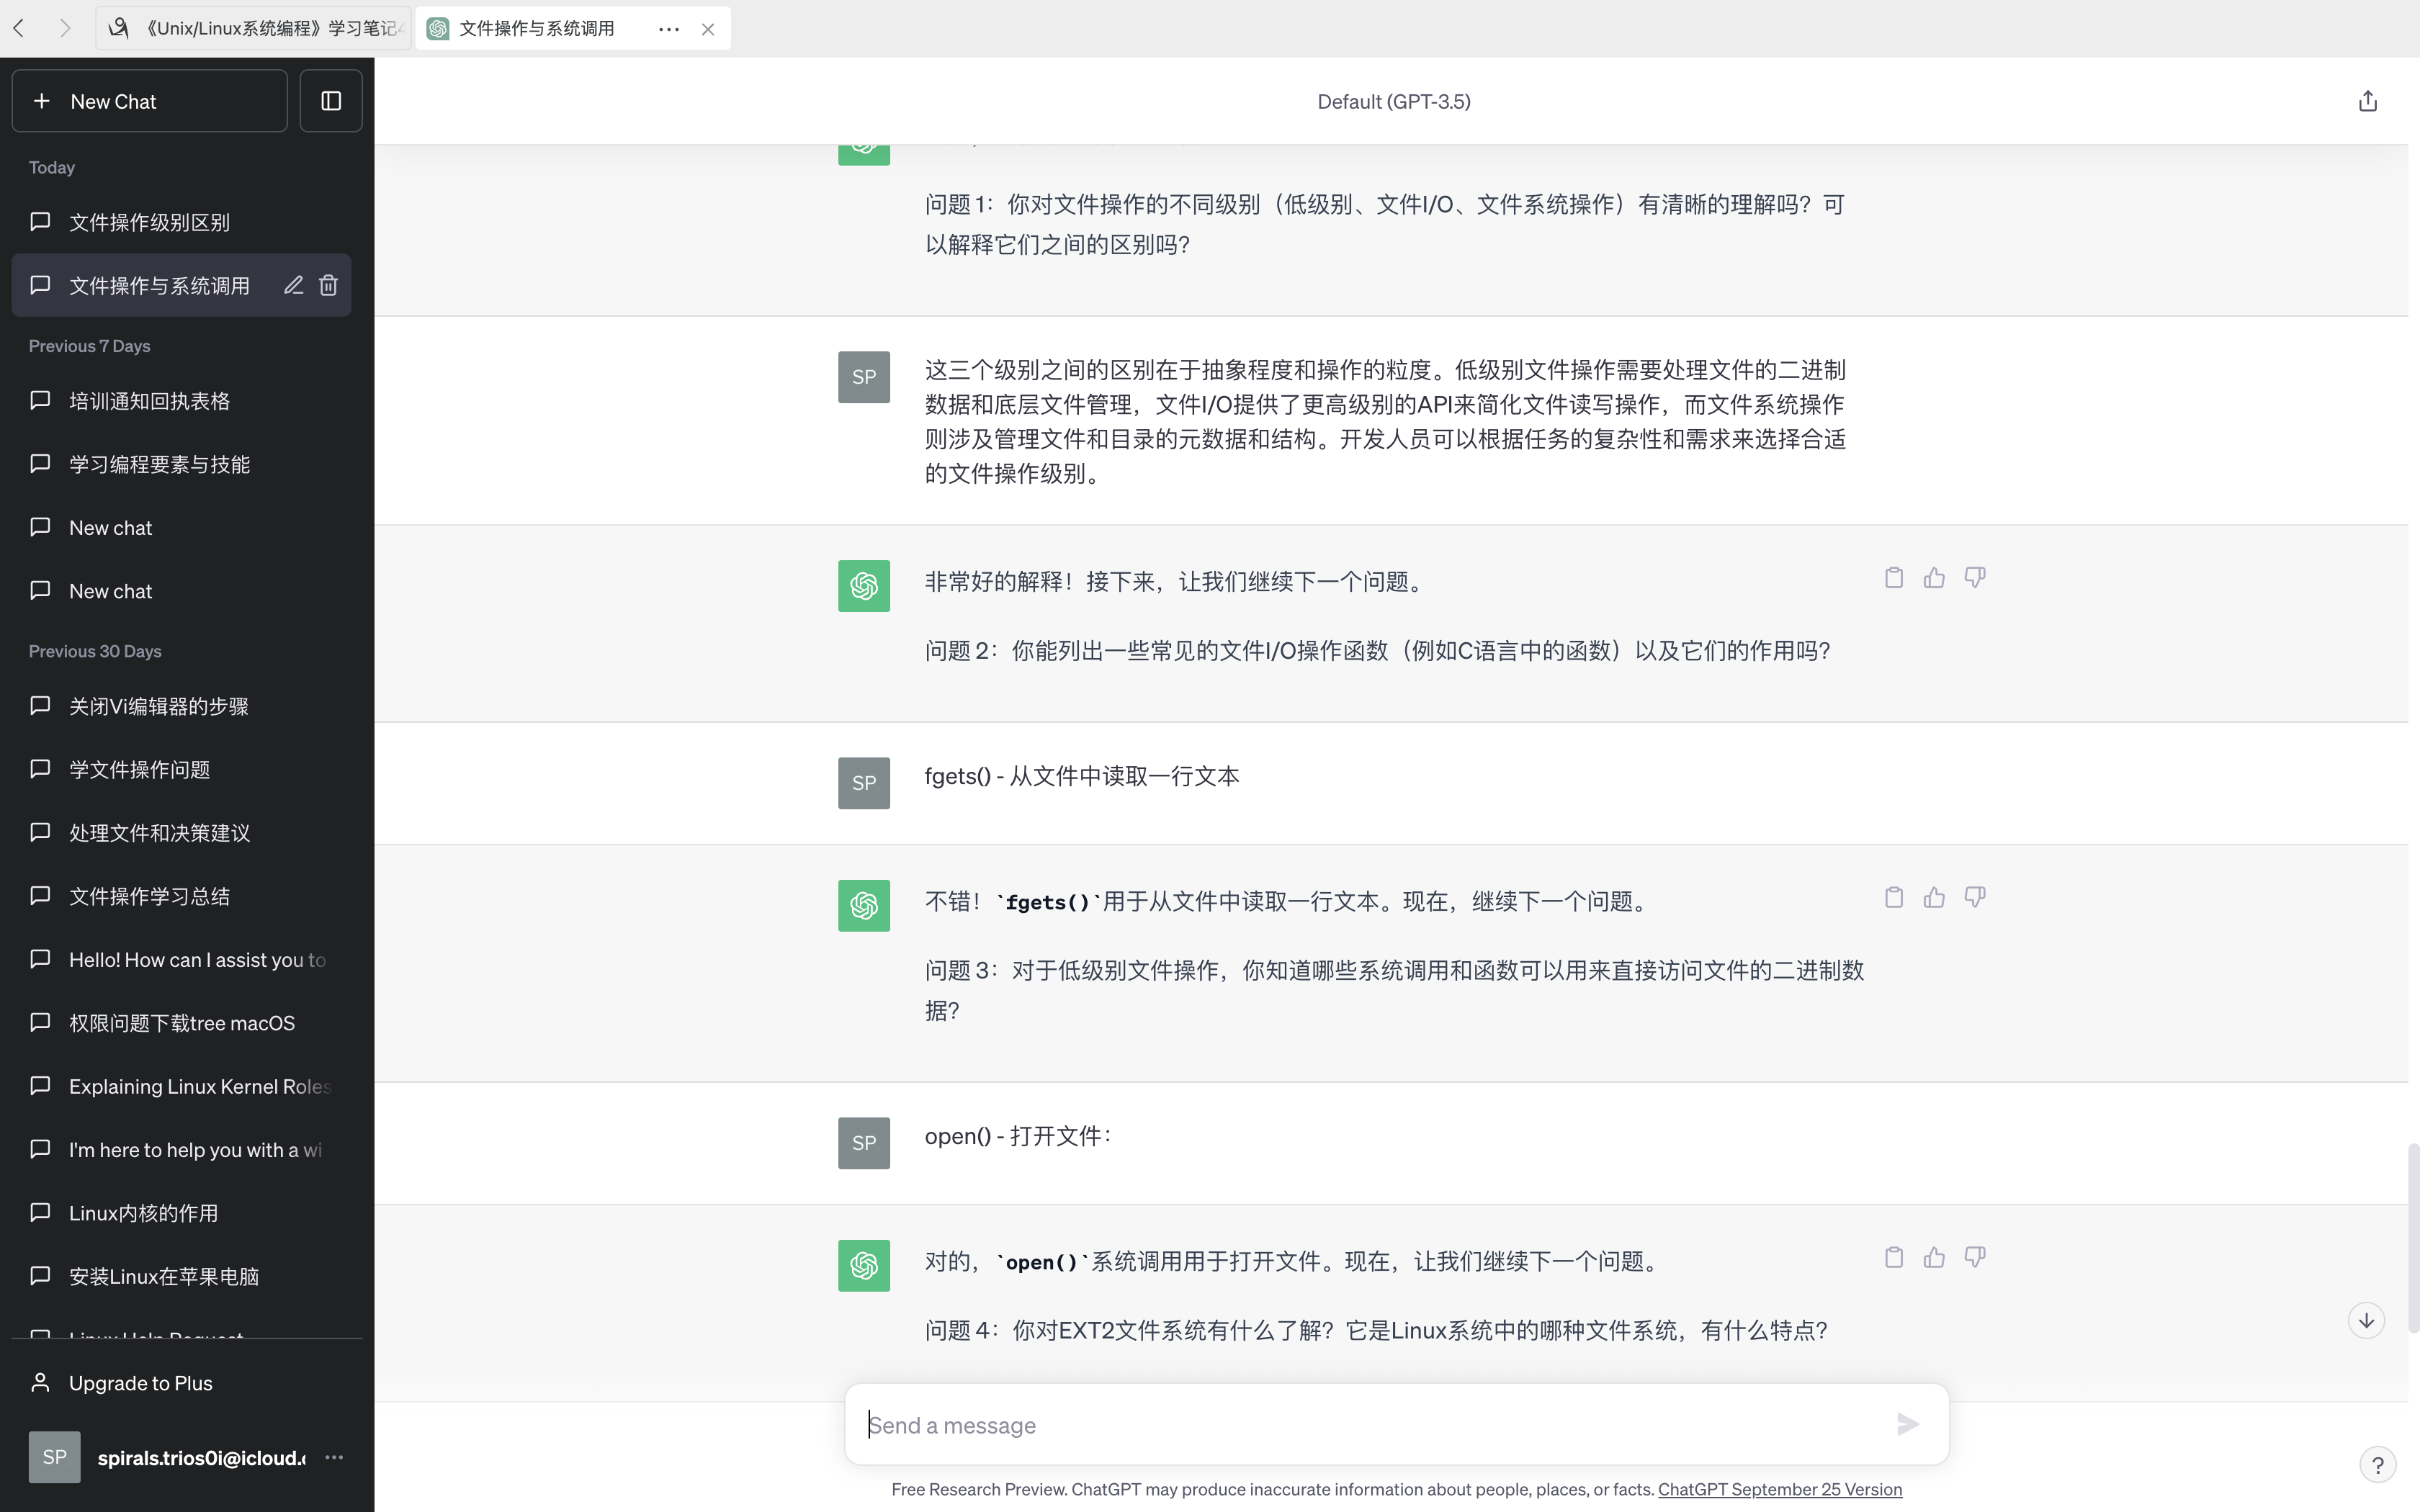Click the share conversation icon
The height and width of the screenshot is (1512, 2420).
pyautogui.click(x=2367, y=101)
